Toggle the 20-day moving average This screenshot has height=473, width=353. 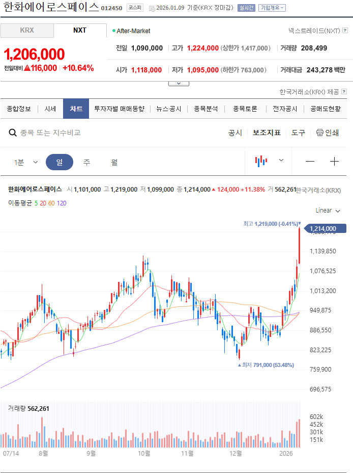pos(43,203)
